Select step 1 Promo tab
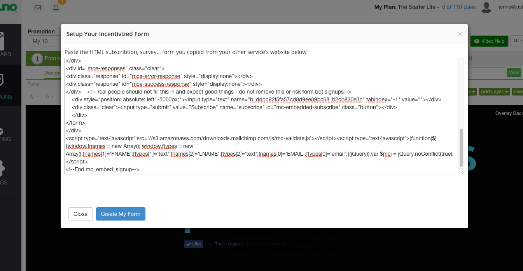 click(43, 59)
